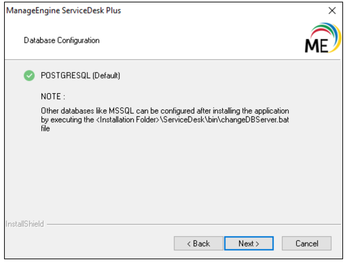This screenshot has height=263, width=356.
Task: Select the POSTGRESQL (Default) option label
Action: pyautogui.click(x=80, y=76)
